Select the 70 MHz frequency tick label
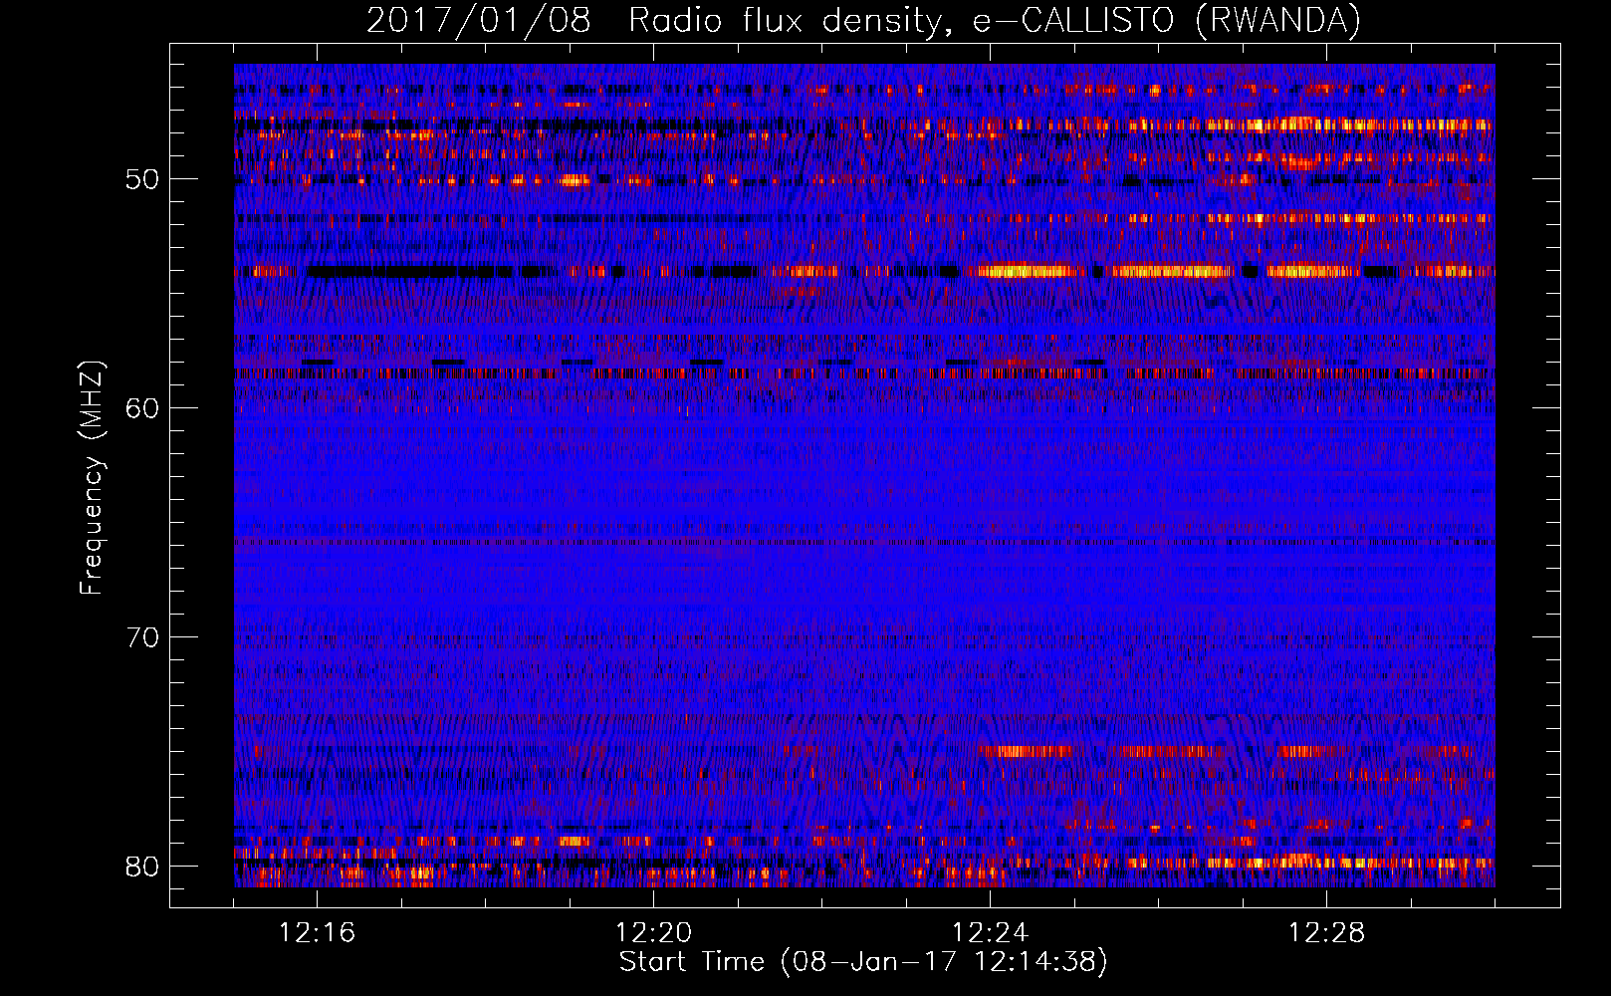Screen dimensions: 1611x996 (x=142, y=637)
